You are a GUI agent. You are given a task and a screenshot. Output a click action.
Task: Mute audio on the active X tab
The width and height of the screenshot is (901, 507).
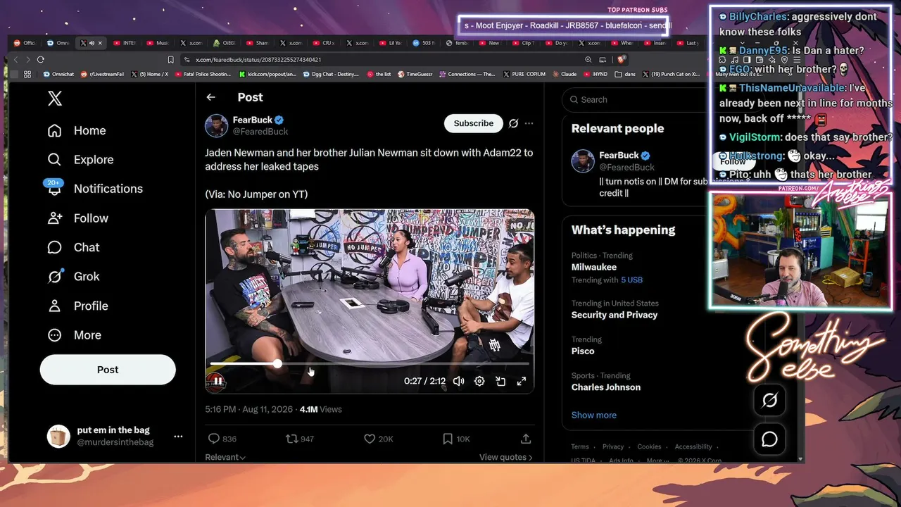click(92, 43)
